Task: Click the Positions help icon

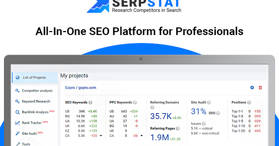Action: click(x=249, y=103)
